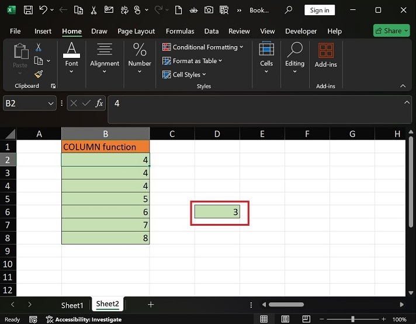Click the Sign in button
The height and width of the screenshot is (324, 416).
pos(320,10)
